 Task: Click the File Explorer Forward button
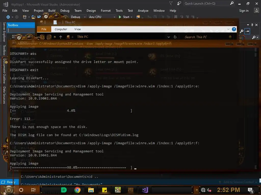49,37
